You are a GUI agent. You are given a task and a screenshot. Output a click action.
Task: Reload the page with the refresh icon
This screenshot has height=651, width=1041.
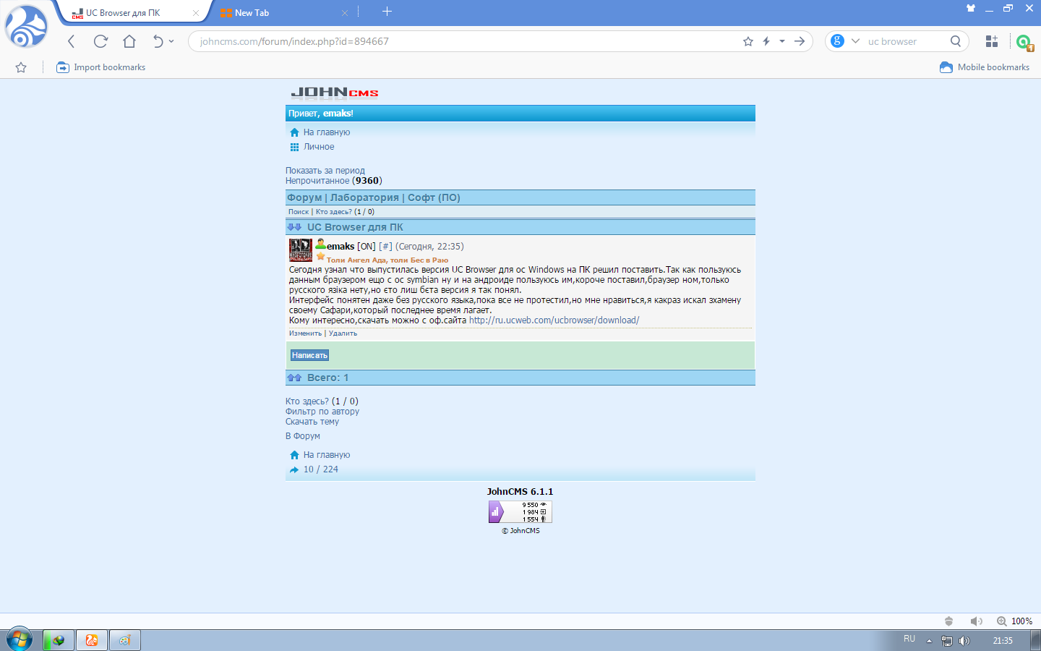100,41
